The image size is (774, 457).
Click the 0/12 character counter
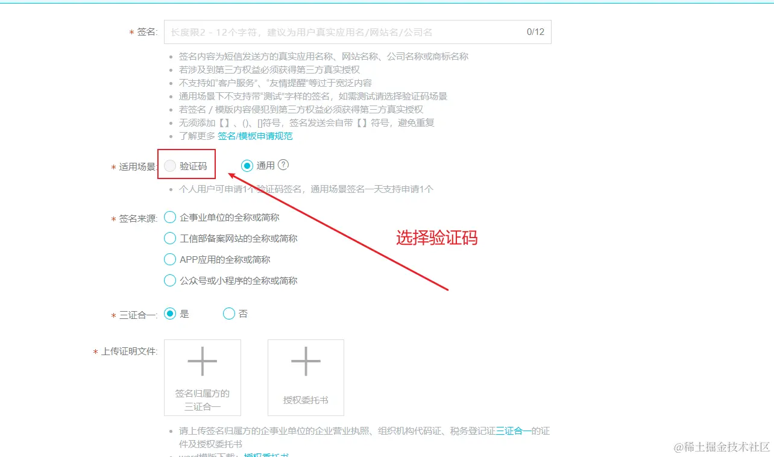[x=535, y=32]
